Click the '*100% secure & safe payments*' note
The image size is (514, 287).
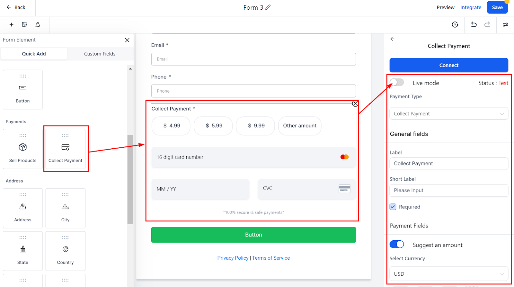(253, 212)
